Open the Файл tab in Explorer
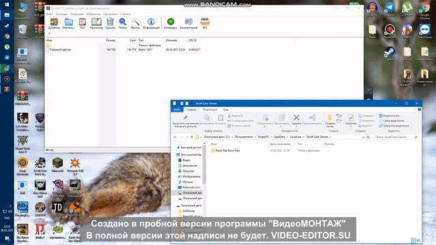This screenshot has height=245, width=436. (177, 110)
